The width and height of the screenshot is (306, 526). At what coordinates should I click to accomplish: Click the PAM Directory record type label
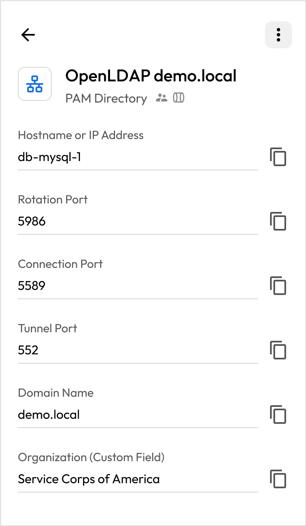(x=106, y=98)
